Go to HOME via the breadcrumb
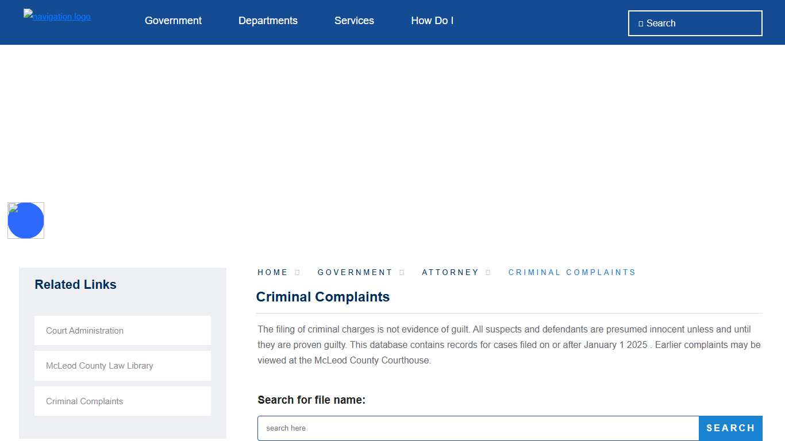Viewport: 785px width, 441px height. pos(272,272)
